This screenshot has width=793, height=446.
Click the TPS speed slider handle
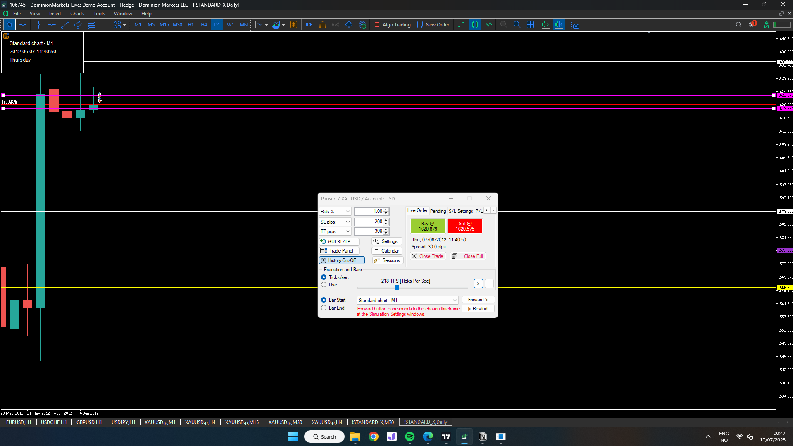[x=397, y=288]
